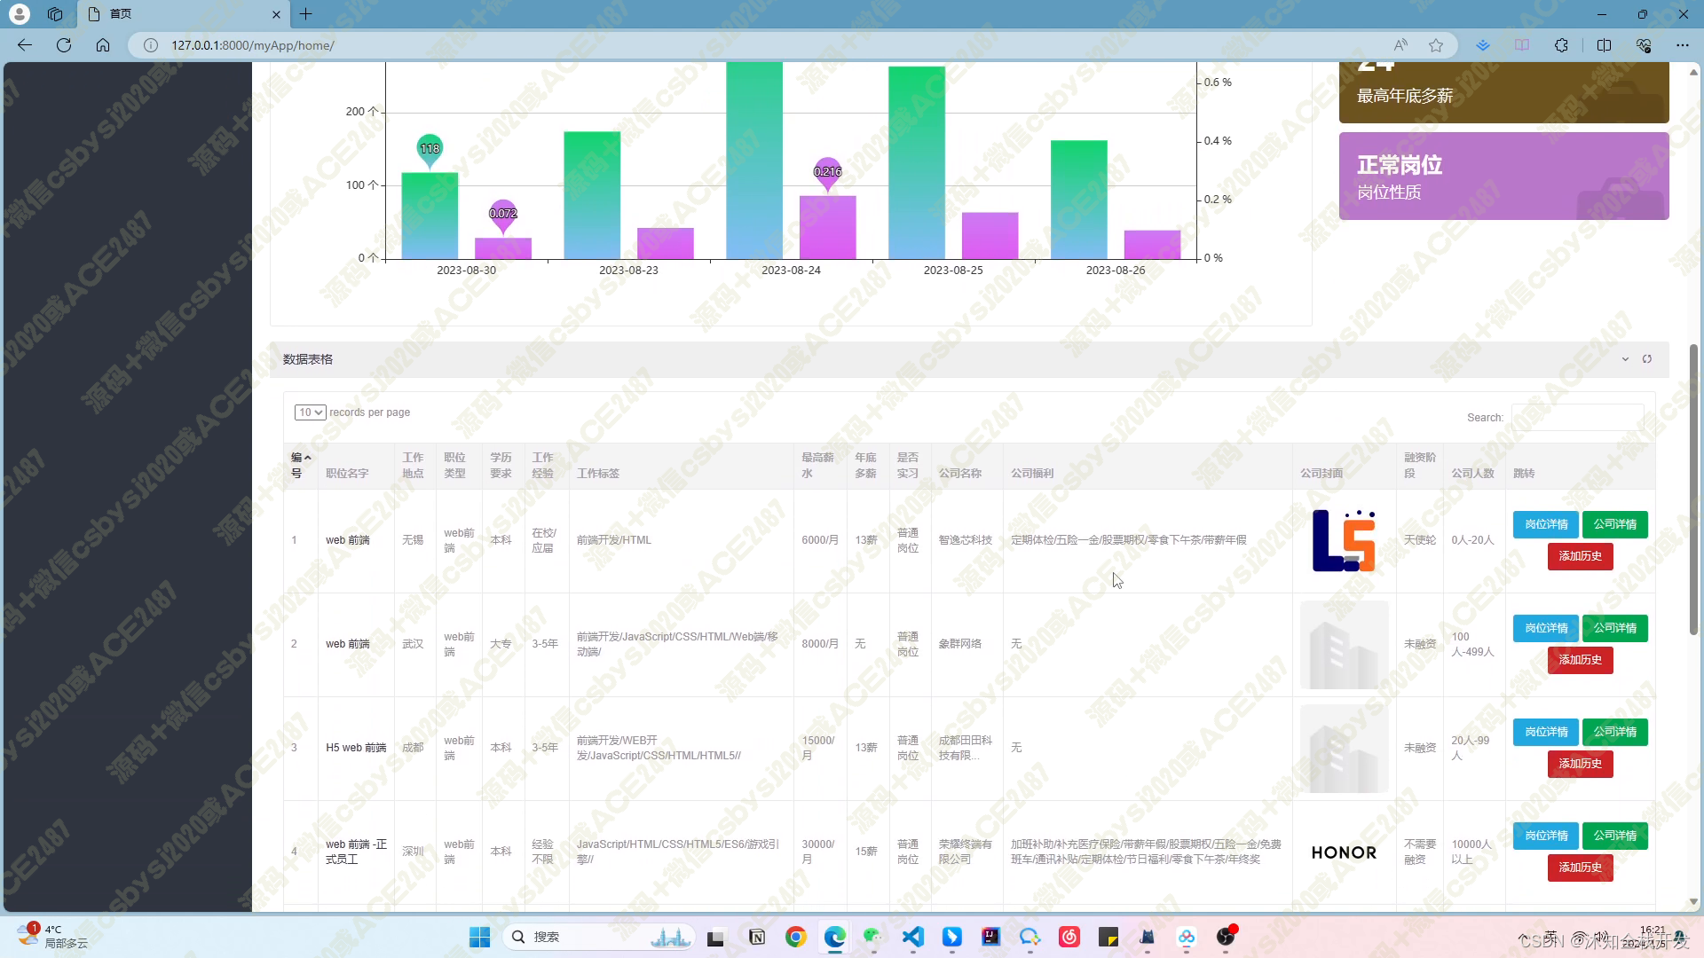The width and height of the screenshot is (1704, 958).
Task: Open the split screen icon in toolbar
Action: coord(1604,45)
